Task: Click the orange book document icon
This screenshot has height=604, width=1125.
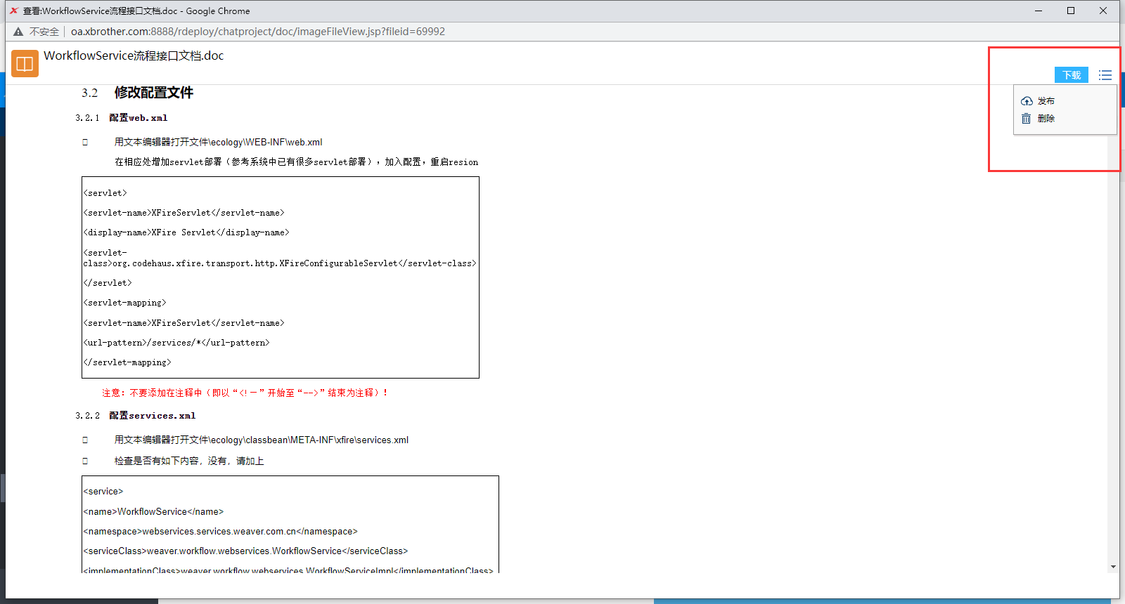Action: coord(25,63)
